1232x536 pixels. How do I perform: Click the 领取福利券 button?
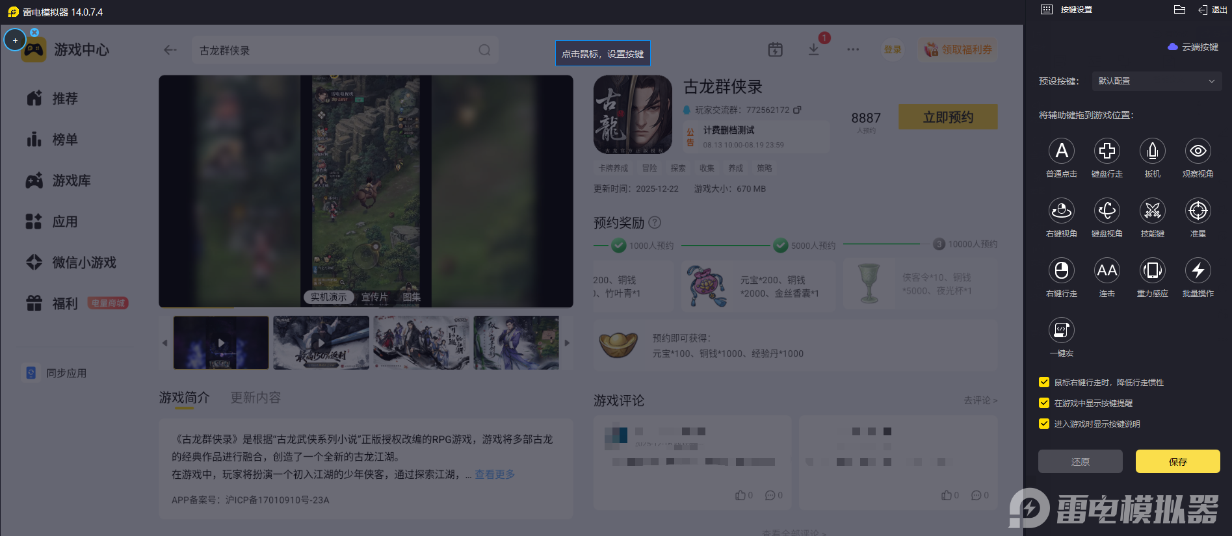click(958, 49)
